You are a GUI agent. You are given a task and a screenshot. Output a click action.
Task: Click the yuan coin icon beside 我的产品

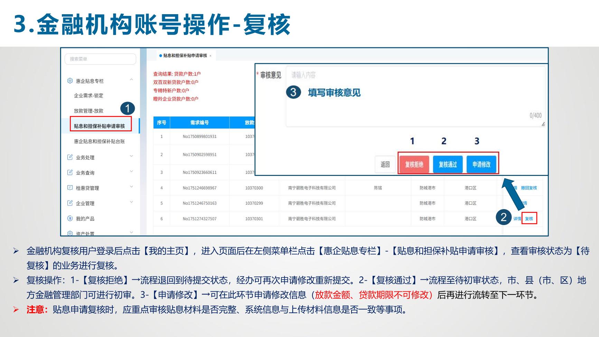(x=70, y=218)
